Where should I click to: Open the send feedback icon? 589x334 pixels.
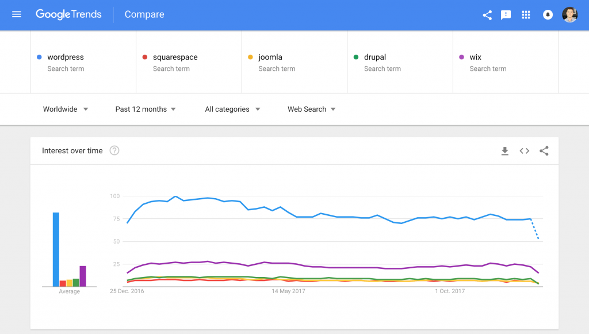[x=506, y=15]
